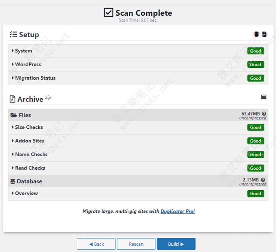
Task: Click the window icon in the Archive header
Action: pos(264,97)
